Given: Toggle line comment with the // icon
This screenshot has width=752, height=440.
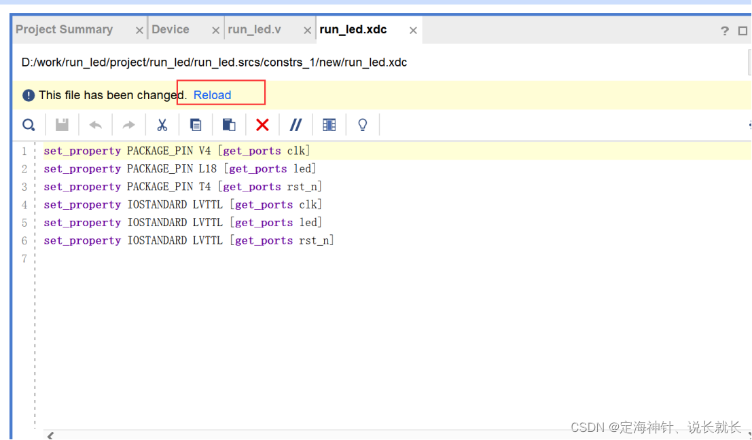Looking at the screenshot, I should pos(296,125).
